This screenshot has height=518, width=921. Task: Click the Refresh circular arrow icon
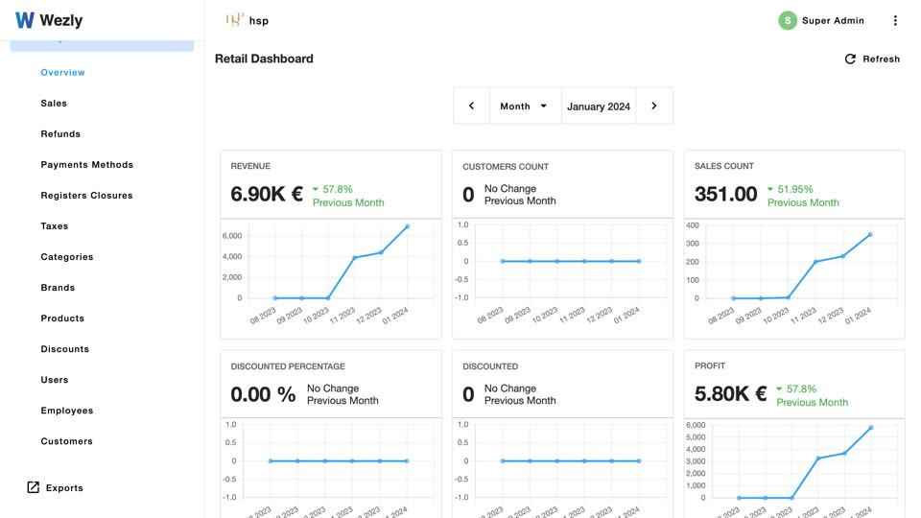click(850, 59)
